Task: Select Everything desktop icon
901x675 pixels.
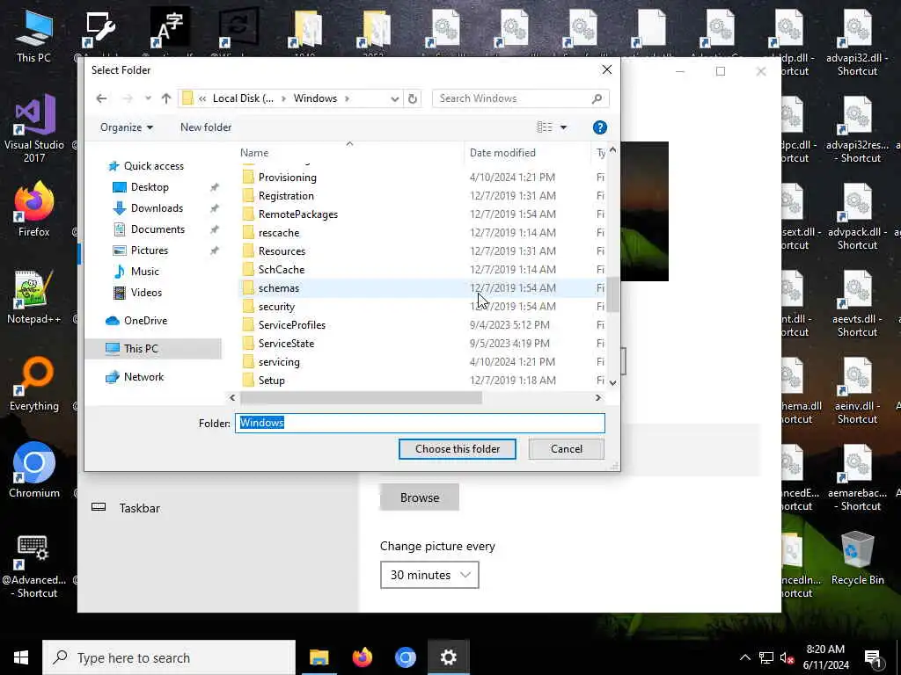Action: (x=34, y=384)
